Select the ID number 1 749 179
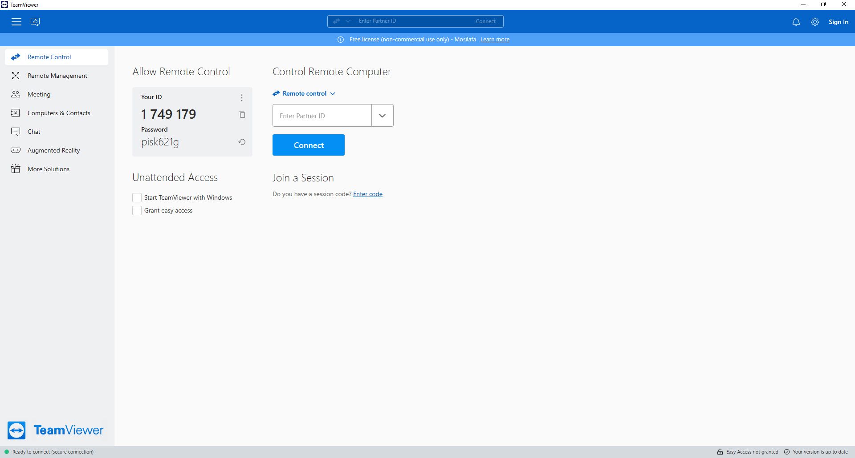Viewport: 855px width, 458px height. click(x=169, y=114)
